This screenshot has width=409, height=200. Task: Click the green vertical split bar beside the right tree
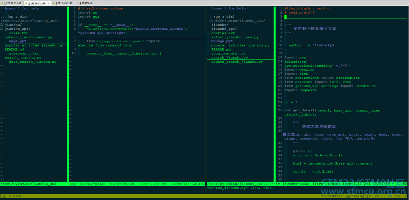point(275,94)
